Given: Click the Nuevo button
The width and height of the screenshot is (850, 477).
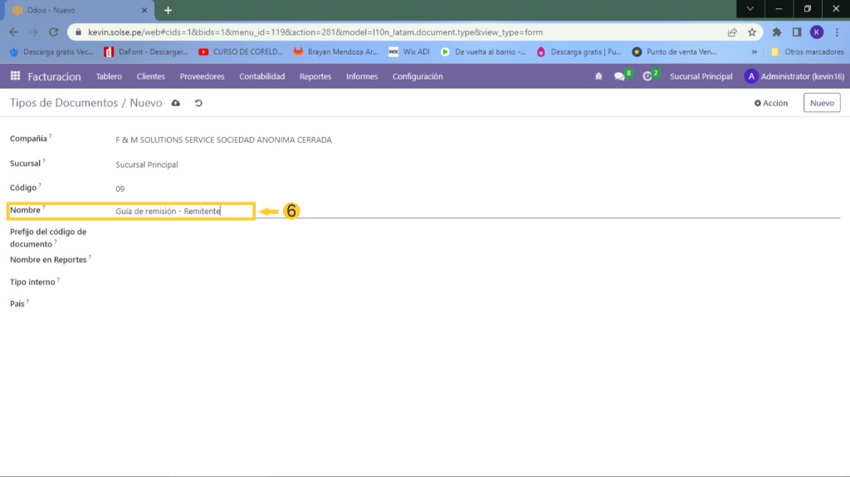Looking at the screenshot, I should point(821,103).
